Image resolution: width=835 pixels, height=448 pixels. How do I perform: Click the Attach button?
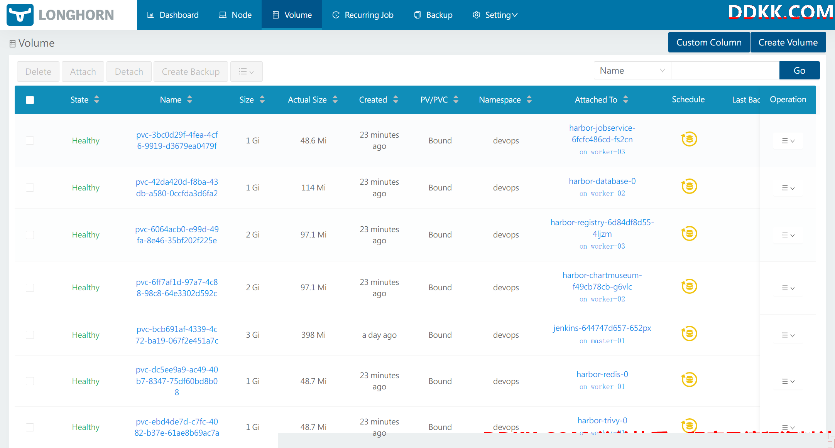pos(83,72)
